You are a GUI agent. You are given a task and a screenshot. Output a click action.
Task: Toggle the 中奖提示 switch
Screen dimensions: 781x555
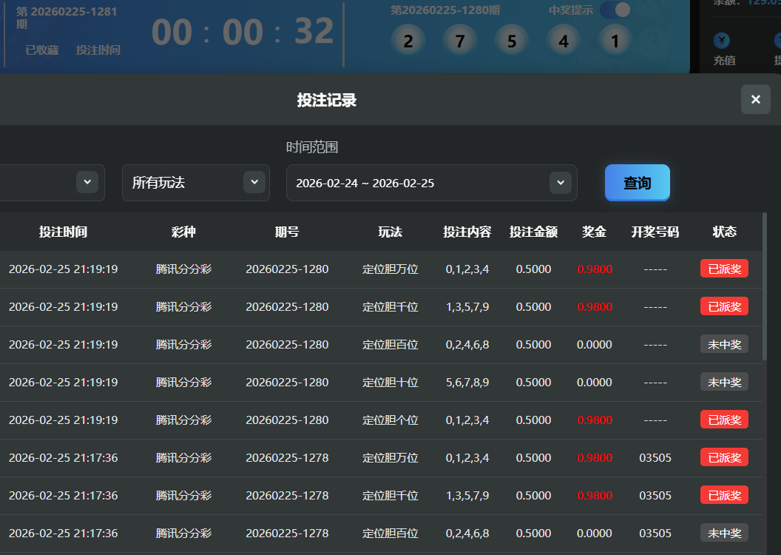coord(615,10)
